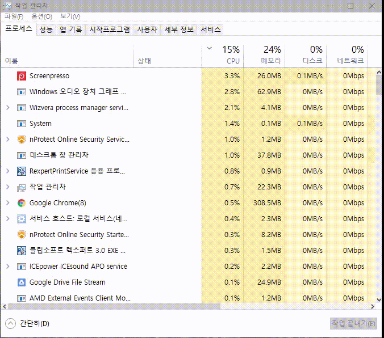The width and height of the screenshot is (384, 338).
Task: Click the 작업 관리자 process row icon
Action: [22, 187]
